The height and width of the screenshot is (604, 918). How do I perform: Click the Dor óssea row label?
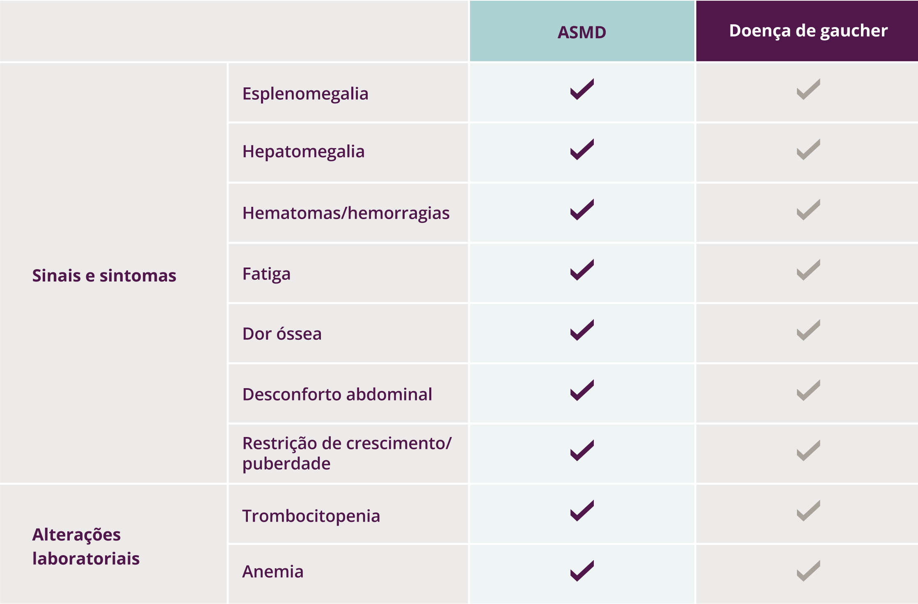tap(282, 334)
